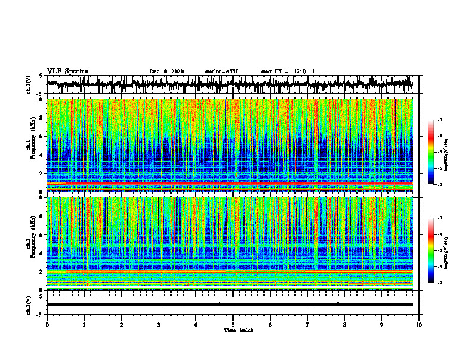This screenshot has height=364, width=472.
Task: Click the "VLF Spectra" title text
Action: pyautogui.click(x=67, y=71)
